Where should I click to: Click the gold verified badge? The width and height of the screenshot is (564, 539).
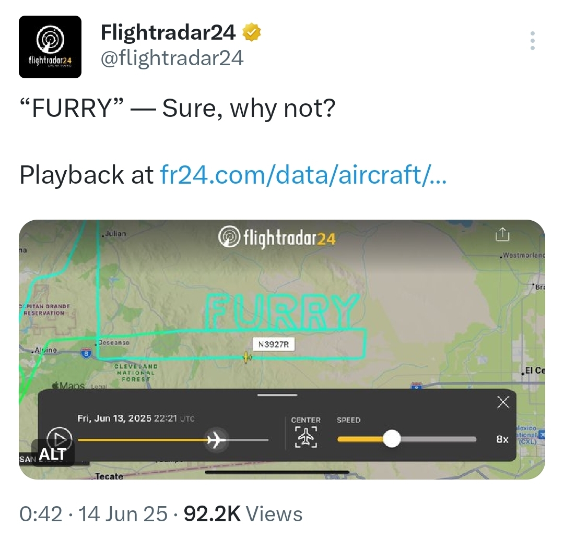point(252,32)
